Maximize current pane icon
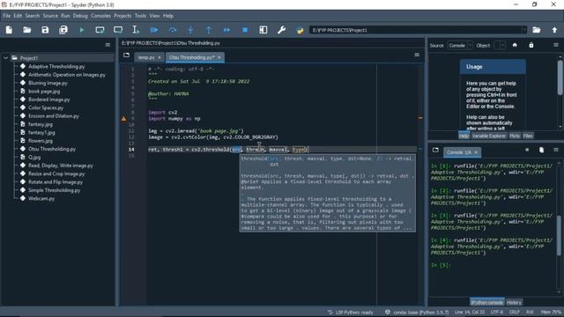The width and height of the screenshot is (564, 317). tap(263, 30)
